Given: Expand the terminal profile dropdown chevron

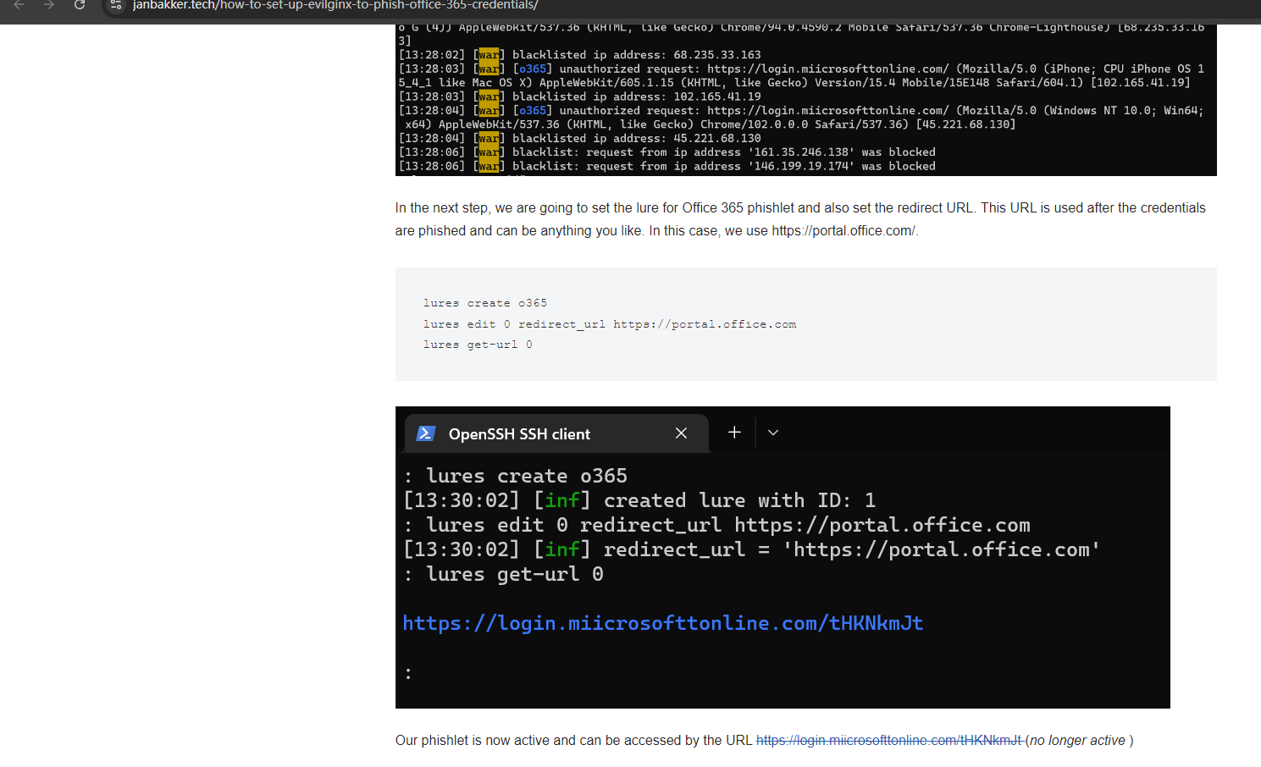Looking at the screenshot, I should click(773, 433).
